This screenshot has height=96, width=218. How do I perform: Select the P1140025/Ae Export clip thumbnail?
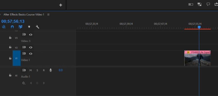[197, 60]
